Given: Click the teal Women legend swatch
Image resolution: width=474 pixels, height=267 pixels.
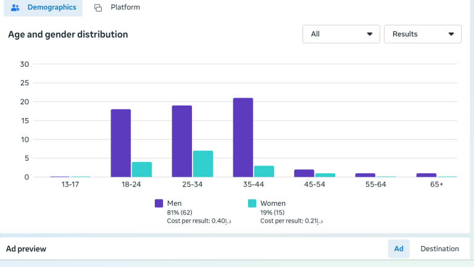Looking at the screenshot, I should [252, 203].
